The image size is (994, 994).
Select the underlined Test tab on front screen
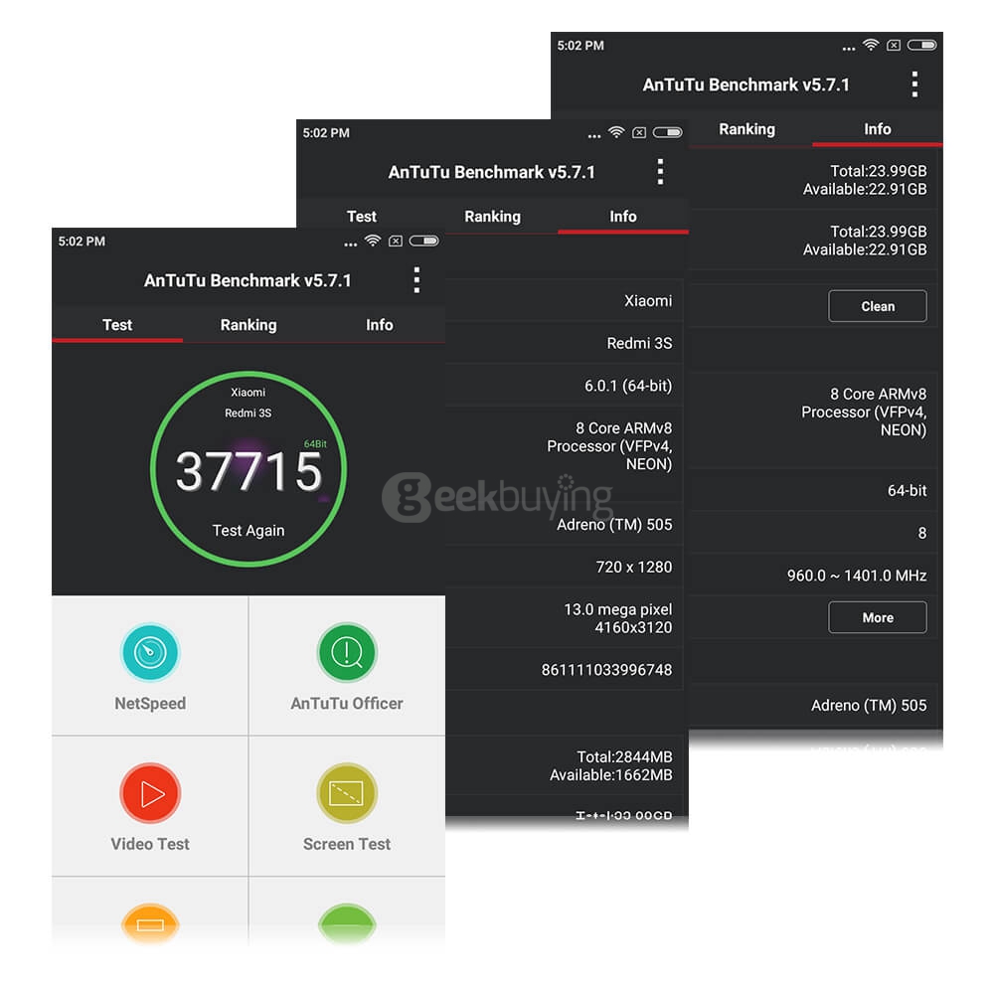pos(117,325)
